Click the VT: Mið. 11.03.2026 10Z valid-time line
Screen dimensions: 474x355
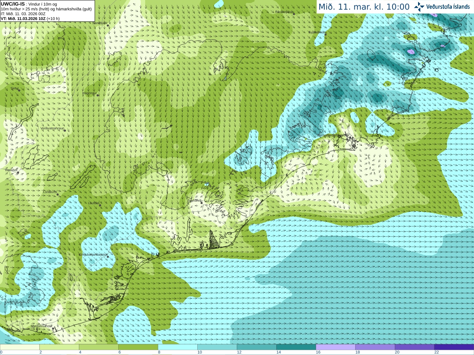click(30, 19)
